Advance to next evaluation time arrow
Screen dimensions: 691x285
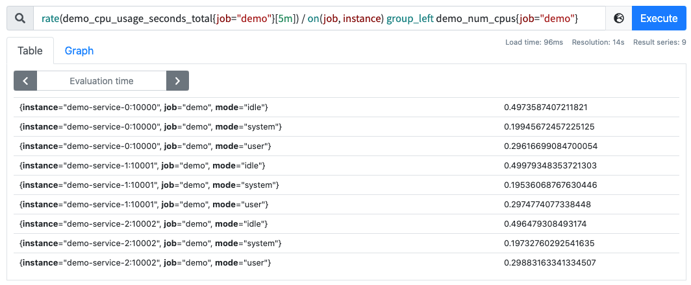coord(177,81)
